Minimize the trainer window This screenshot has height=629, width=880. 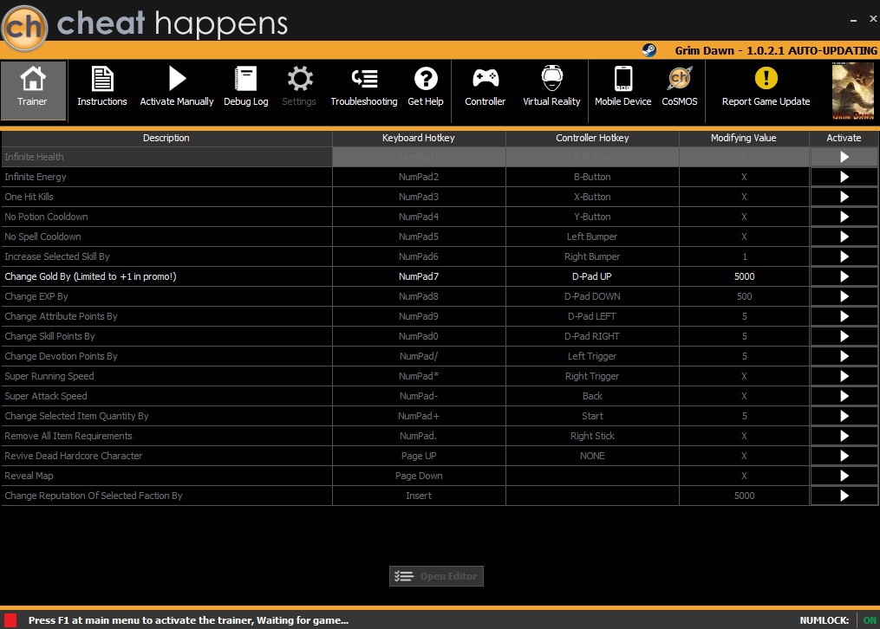pos(854,20)
